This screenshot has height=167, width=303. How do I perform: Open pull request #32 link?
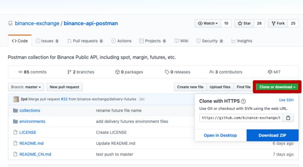tap(64, 99)
